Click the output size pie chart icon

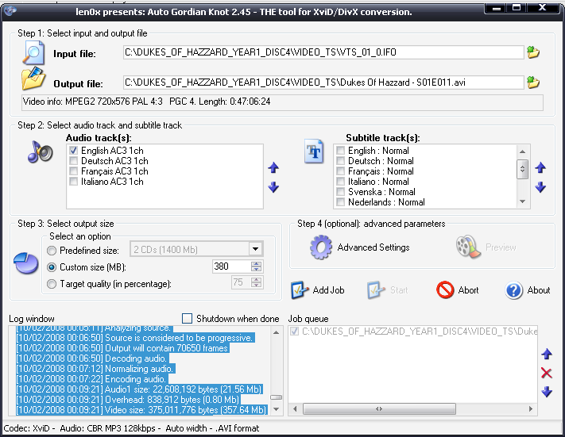click(26, 263)
